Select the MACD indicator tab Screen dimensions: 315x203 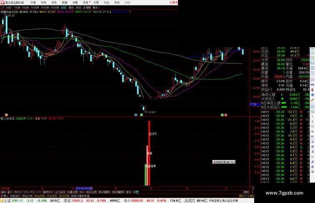pos(18,192)
